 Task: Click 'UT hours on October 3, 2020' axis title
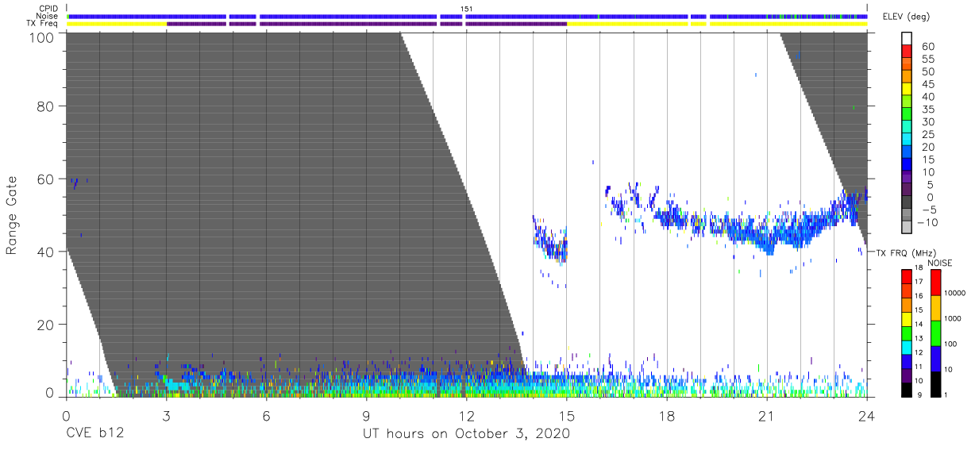(466, 434)
